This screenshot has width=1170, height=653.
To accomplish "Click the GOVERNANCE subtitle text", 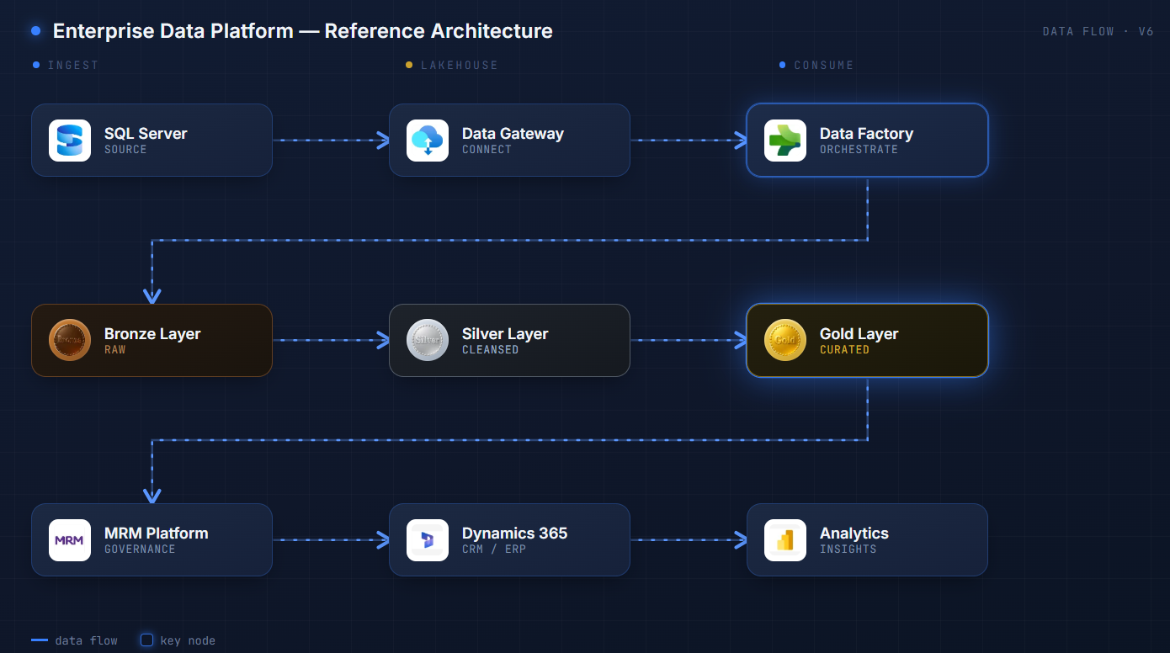I will coord(140,549).
